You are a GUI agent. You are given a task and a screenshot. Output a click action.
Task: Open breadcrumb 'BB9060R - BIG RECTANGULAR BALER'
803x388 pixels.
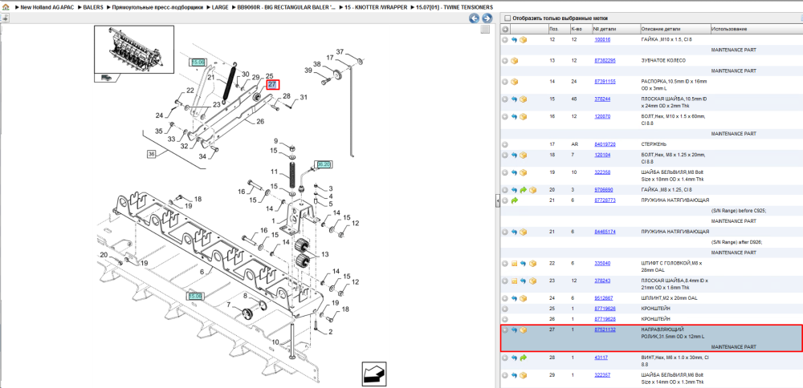tap(287, 8)
